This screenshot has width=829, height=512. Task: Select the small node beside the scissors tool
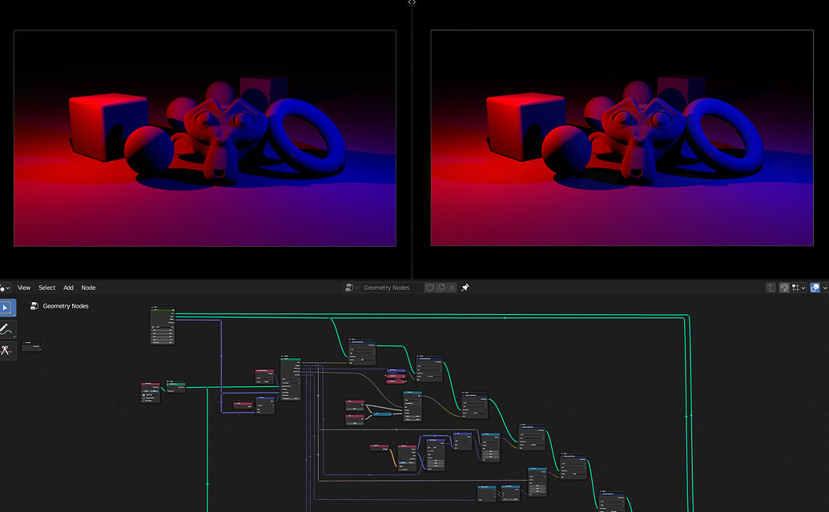(x=31, y=346)
